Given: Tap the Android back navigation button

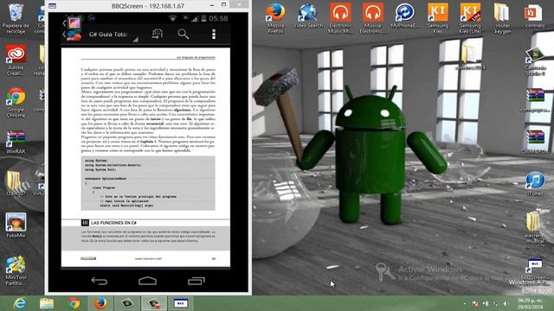Looking at the screenshot, I should (100, 281).
